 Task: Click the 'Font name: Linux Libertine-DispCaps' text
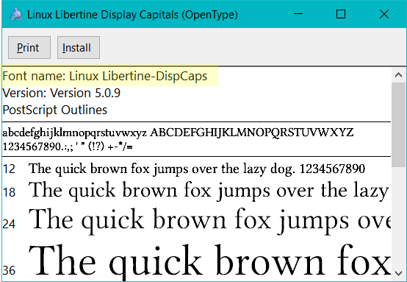pos(105,77)
